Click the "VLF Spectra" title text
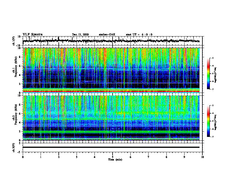 (x=33, y=35)
